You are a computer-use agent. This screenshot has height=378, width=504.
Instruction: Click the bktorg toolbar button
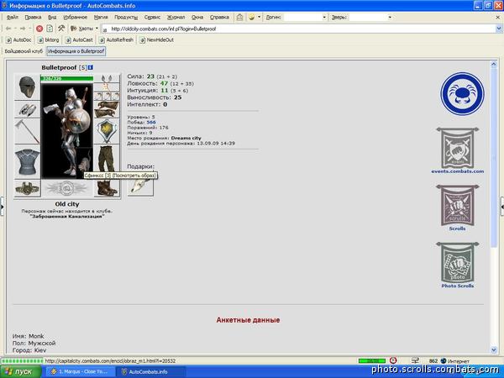point(49,39)
